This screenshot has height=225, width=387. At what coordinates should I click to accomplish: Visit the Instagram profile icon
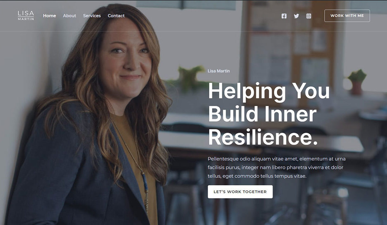[309, 16]
